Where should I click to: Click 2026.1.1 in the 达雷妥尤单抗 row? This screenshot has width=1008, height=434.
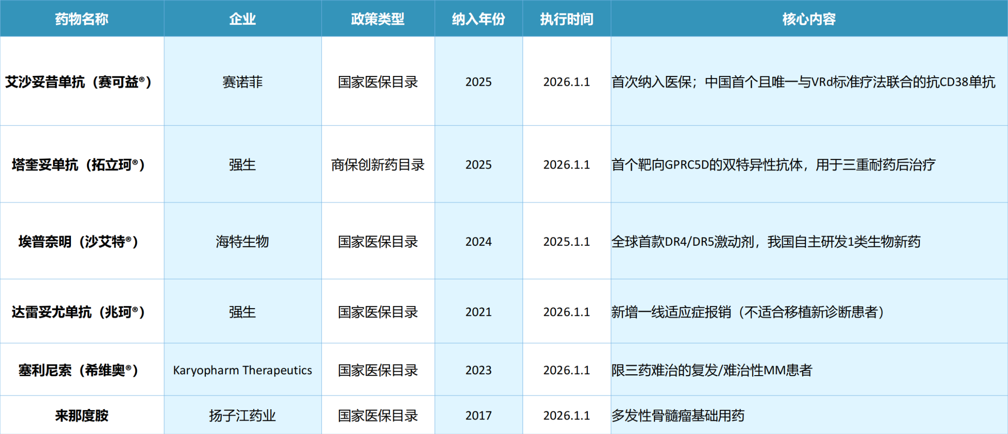point(567,312)
